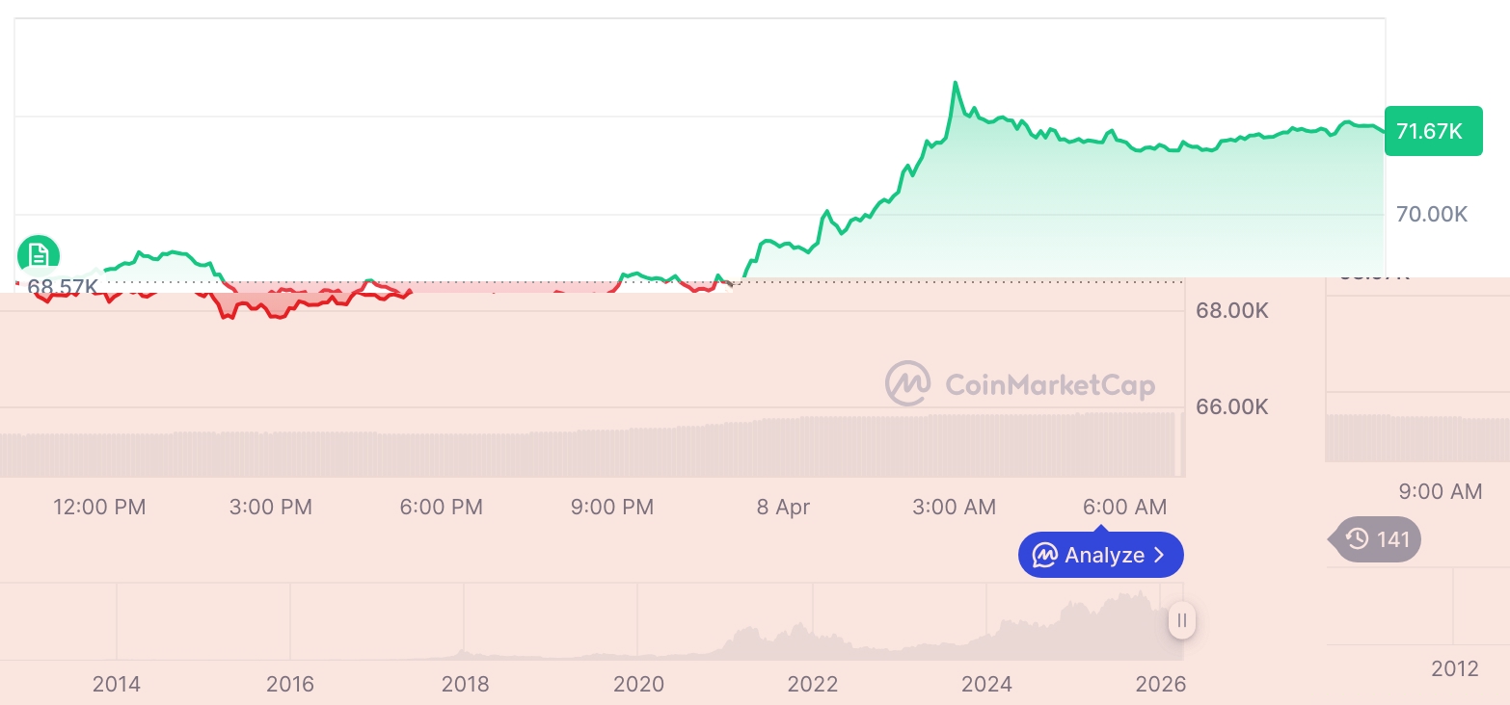Click the price spike peak on chart

(x=955, y=83)
